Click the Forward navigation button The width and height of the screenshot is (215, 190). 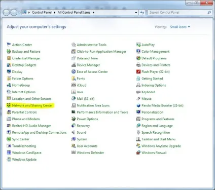(x=14, y=13)
